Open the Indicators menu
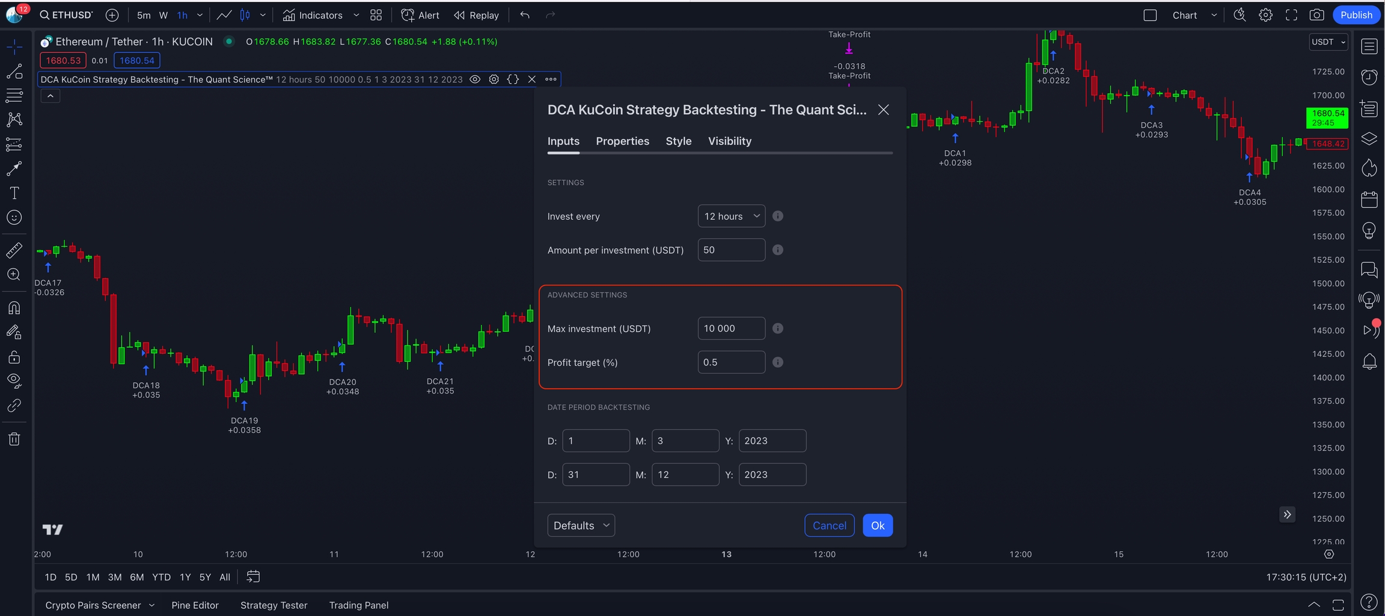1385x616 pixels. pos(313,15)
